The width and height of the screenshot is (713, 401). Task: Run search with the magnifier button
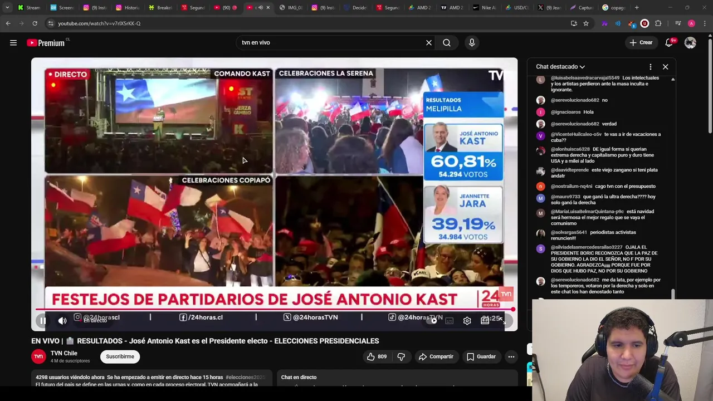pos(447,43)
